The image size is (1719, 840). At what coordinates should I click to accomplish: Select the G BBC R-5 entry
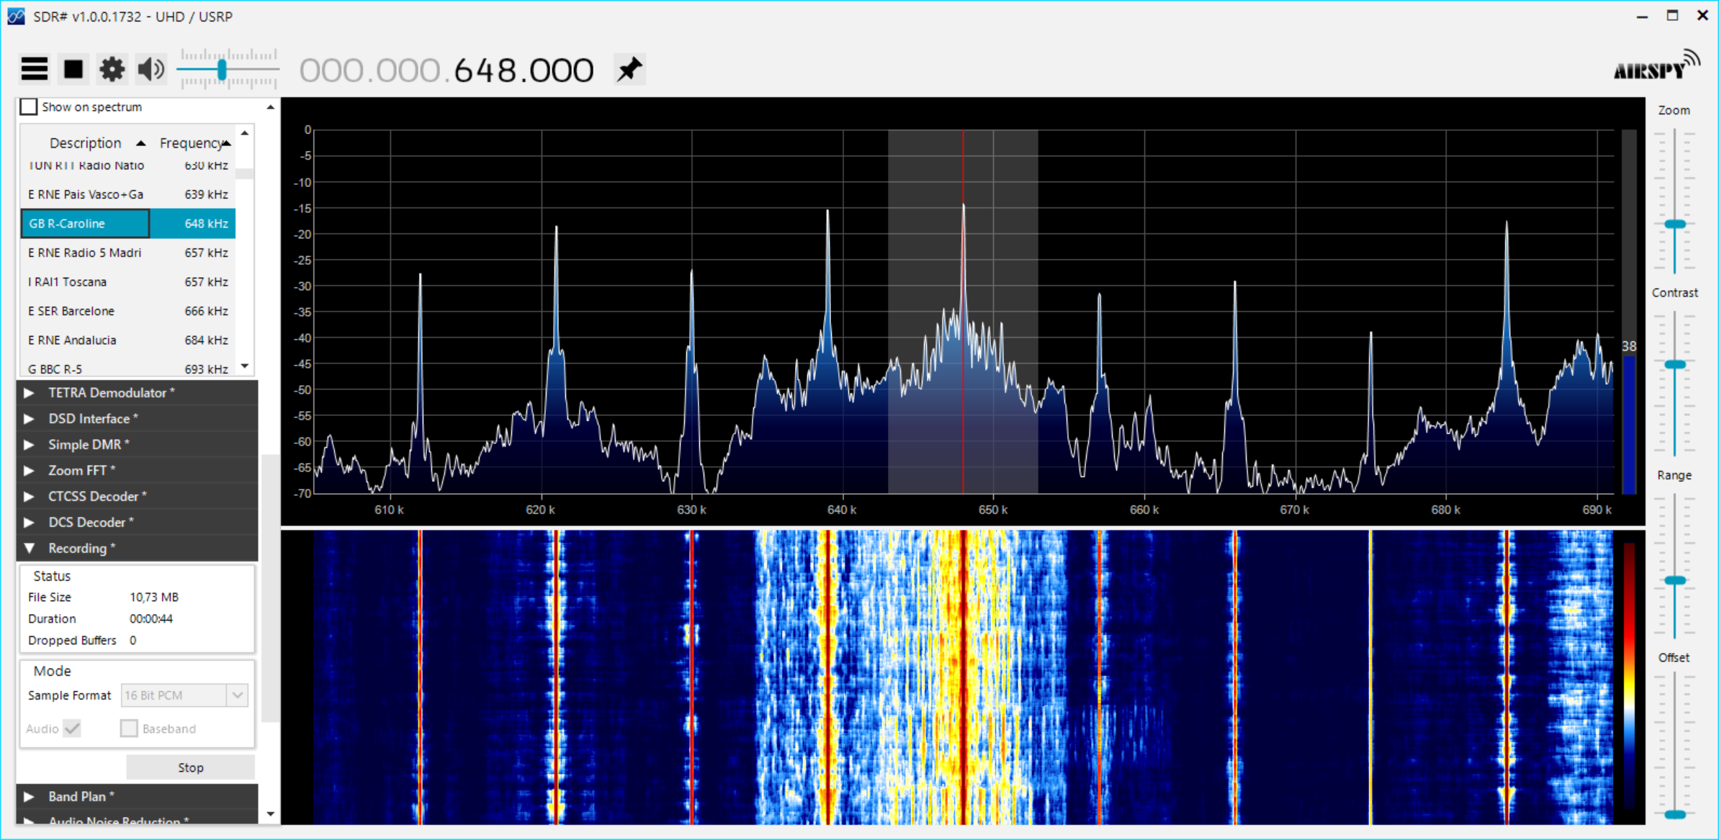(128, 369)
